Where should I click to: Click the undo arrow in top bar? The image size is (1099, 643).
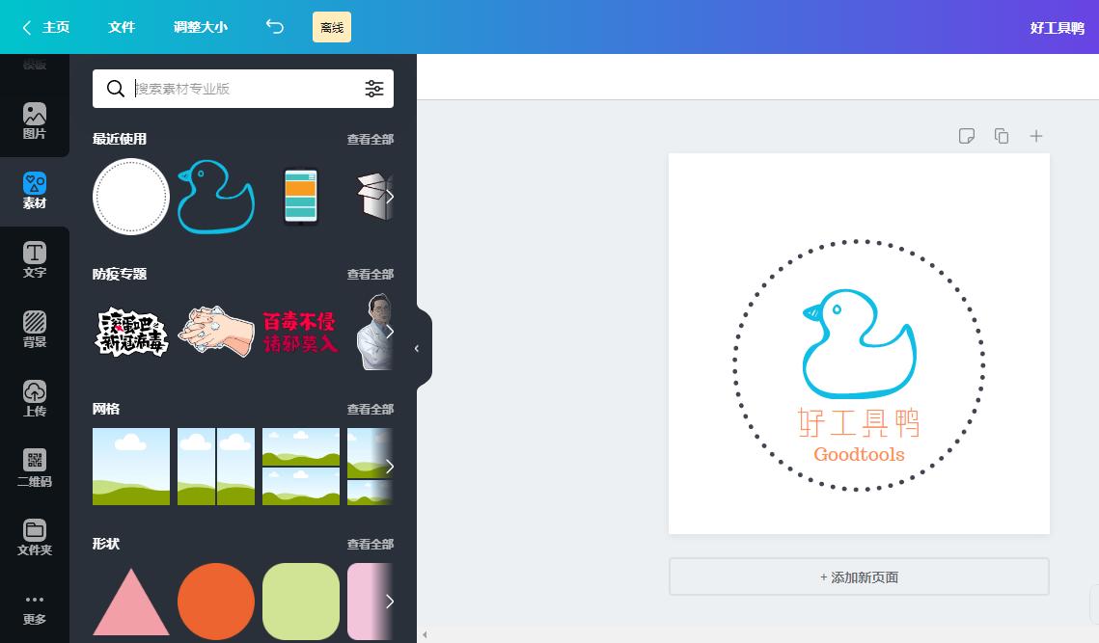point(274,27)
